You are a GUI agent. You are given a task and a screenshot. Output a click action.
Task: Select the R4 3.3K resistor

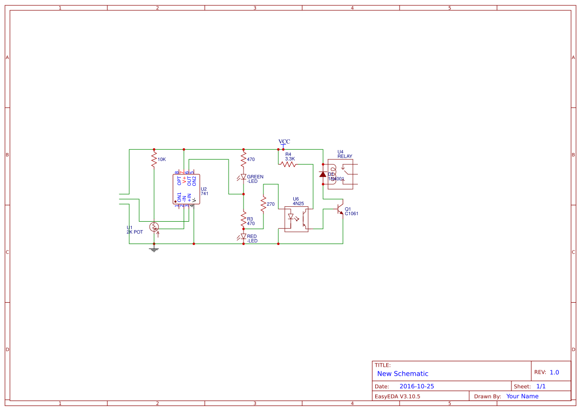289,164
